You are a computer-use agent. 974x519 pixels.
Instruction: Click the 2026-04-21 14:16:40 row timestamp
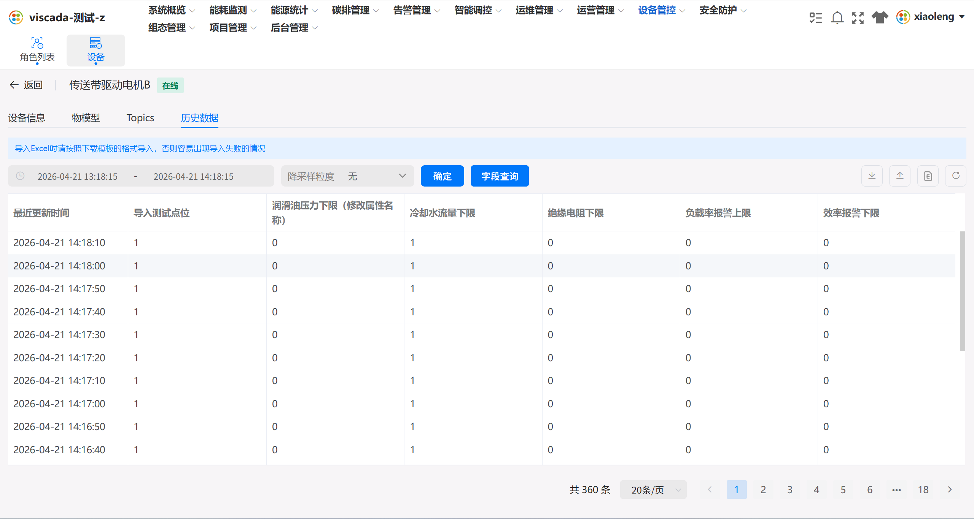pos(59,450)
